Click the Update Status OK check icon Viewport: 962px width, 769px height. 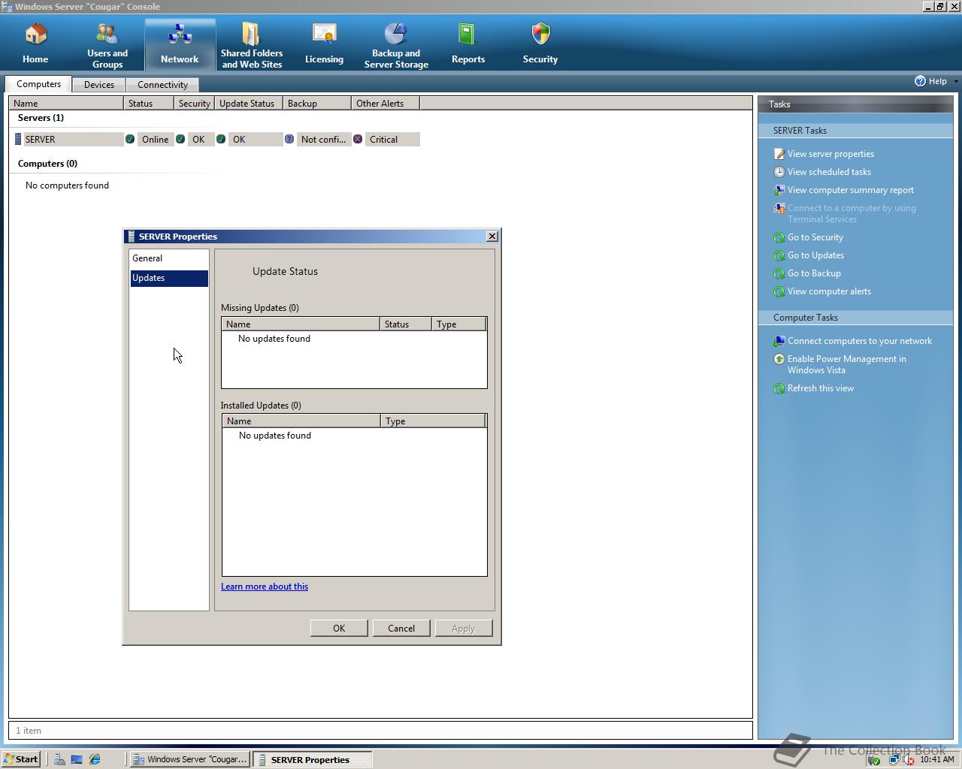(x=221, y=139)
